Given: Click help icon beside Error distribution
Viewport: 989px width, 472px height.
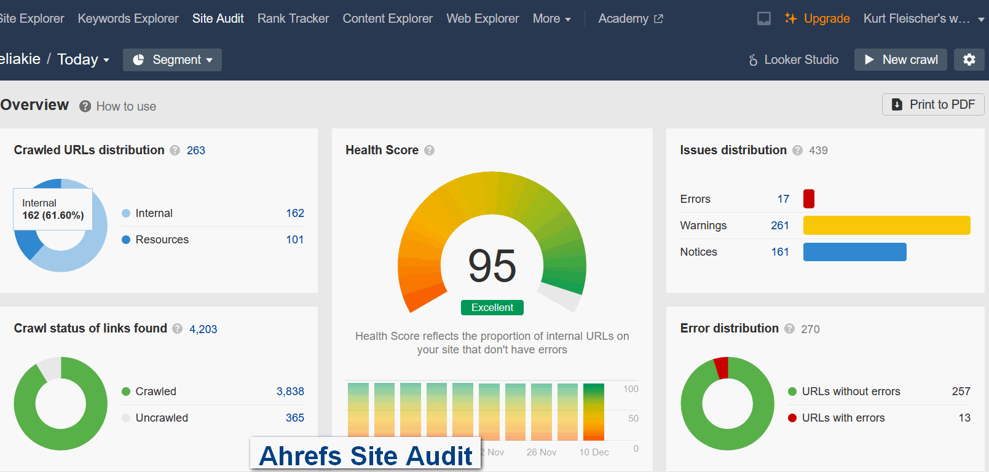Looking at the screenshot, I should (x=790, y=329).
